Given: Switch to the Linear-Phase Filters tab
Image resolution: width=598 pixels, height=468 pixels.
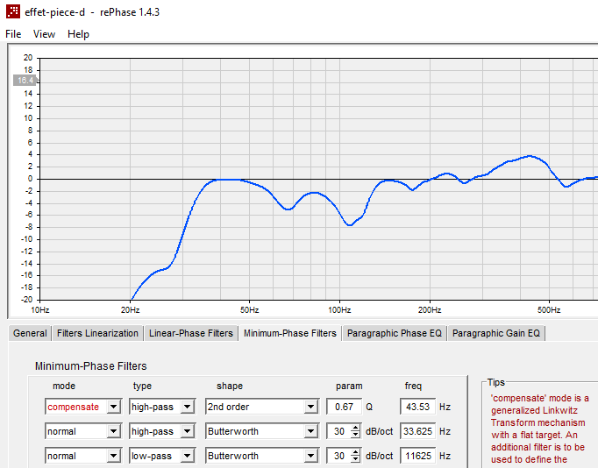Looking at the screenshot, I should (x=190, y=333).
